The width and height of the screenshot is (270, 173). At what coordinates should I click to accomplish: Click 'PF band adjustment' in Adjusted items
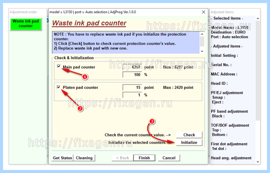point(229,111)
